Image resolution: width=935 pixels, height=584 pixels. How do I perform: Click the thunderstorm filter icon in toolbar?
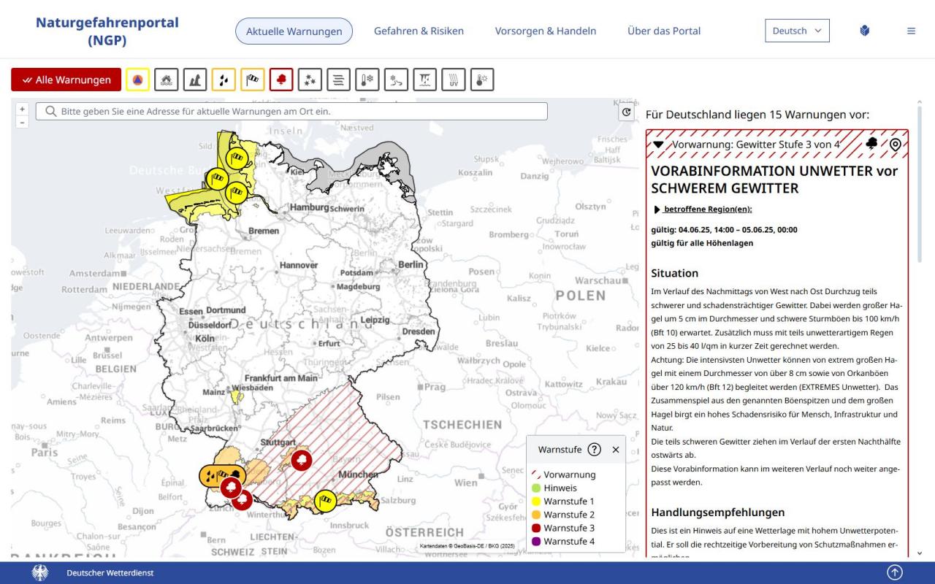[x=281, y=80]
